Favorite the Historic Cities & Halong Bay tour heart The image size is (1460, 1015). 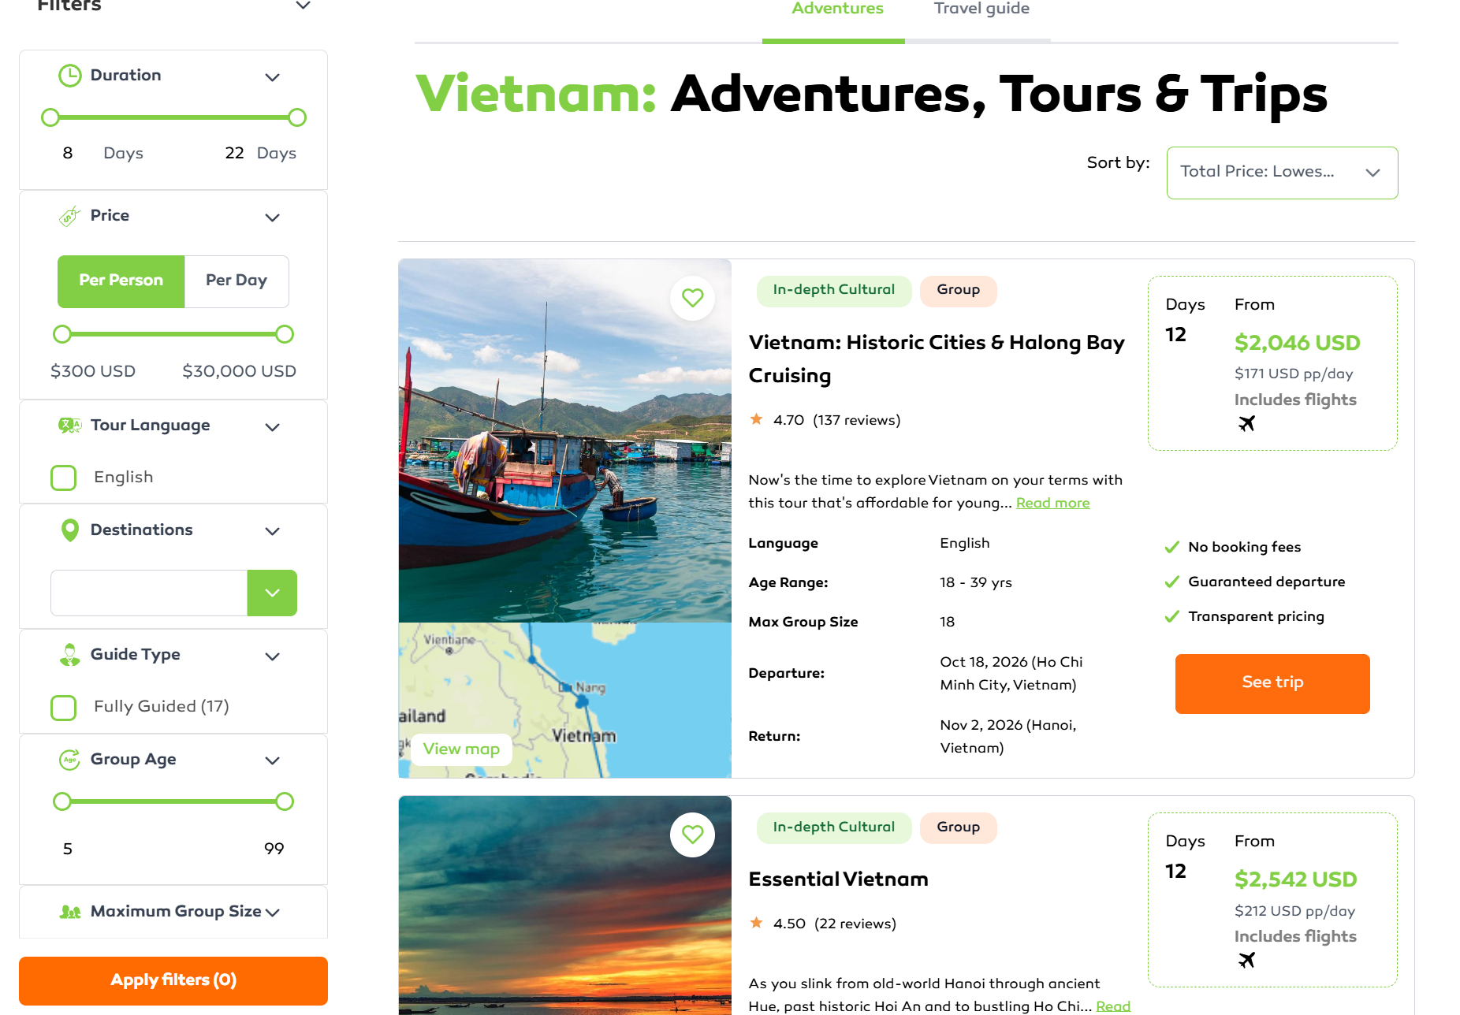pos(692,298)
